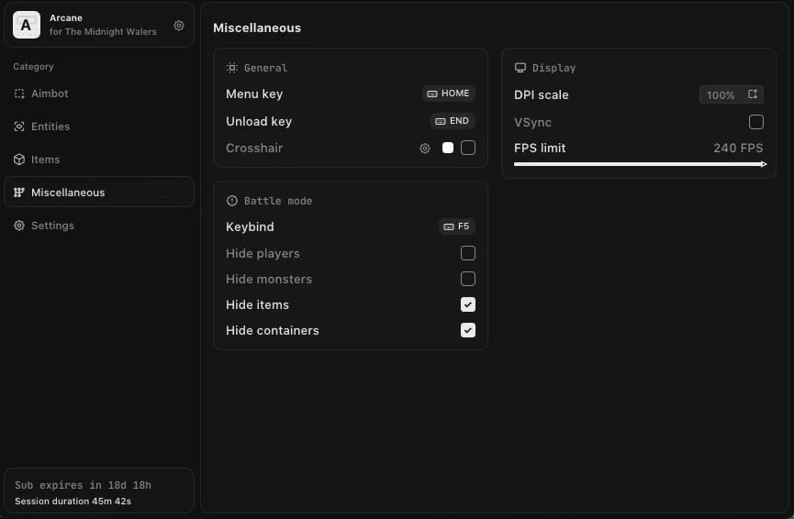This screenshot has width=794, height=519.
Task: Pick the white Crosshair color swatch
Action: coord(448,148)
